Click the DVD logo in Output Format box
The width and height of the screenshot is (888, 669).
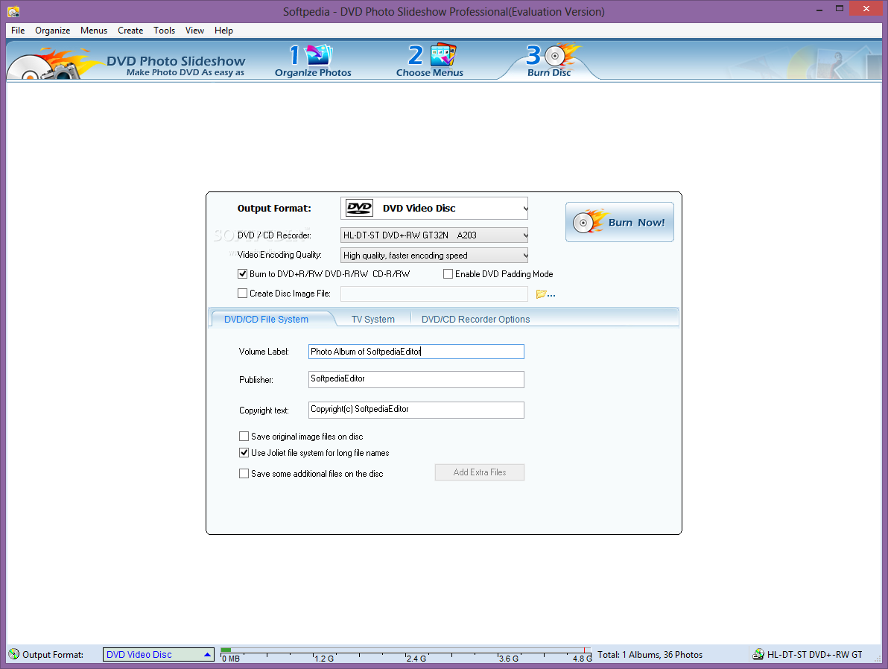pyautogui.click(x=360, y=209)
